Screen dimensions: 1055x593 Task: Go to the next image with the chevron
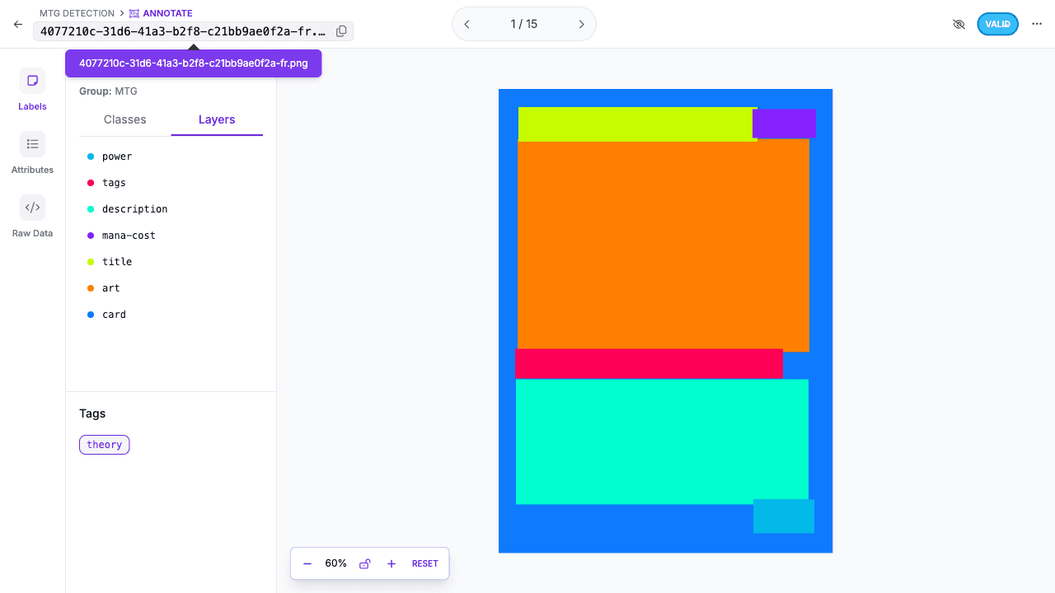(x=581, y=24)
